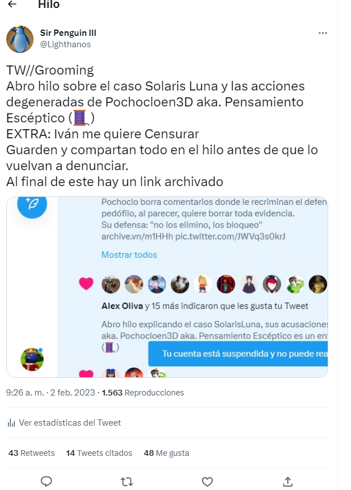Click the tweet timestamp 9:26 a. m.
This screenshot has width=351, height=490.
click(25, 393)
